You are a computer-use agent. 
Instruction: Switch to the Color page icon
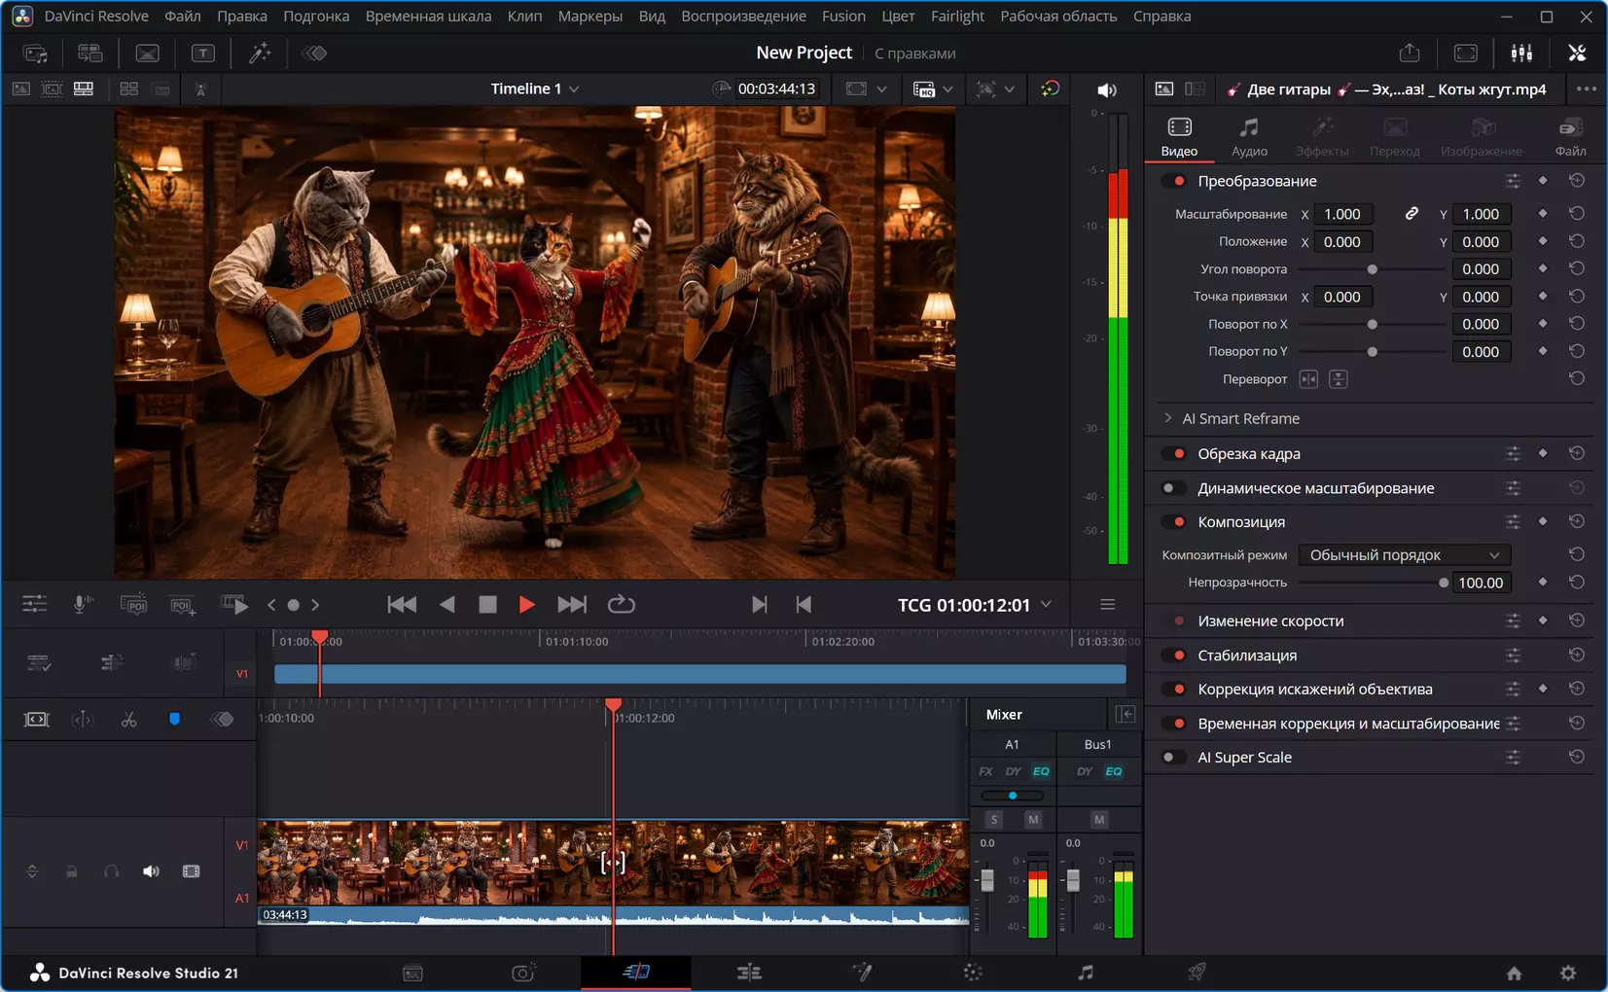tap(973, 973)
